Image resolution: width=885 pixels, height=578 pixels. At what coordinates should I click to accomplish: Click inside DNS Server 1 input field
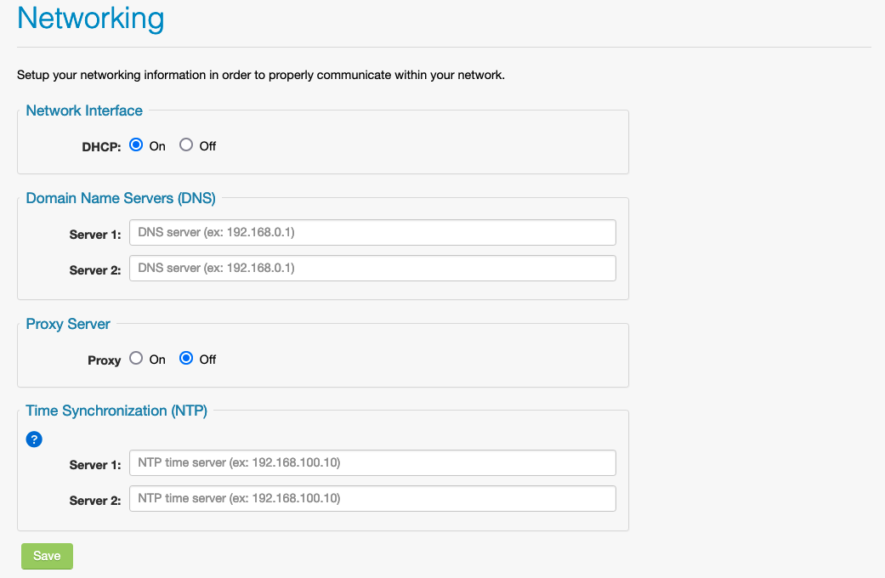[x=372, y=231]
